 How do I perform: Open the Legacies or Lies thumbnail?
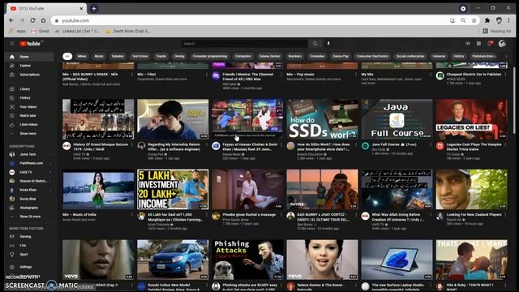[471, 119]
